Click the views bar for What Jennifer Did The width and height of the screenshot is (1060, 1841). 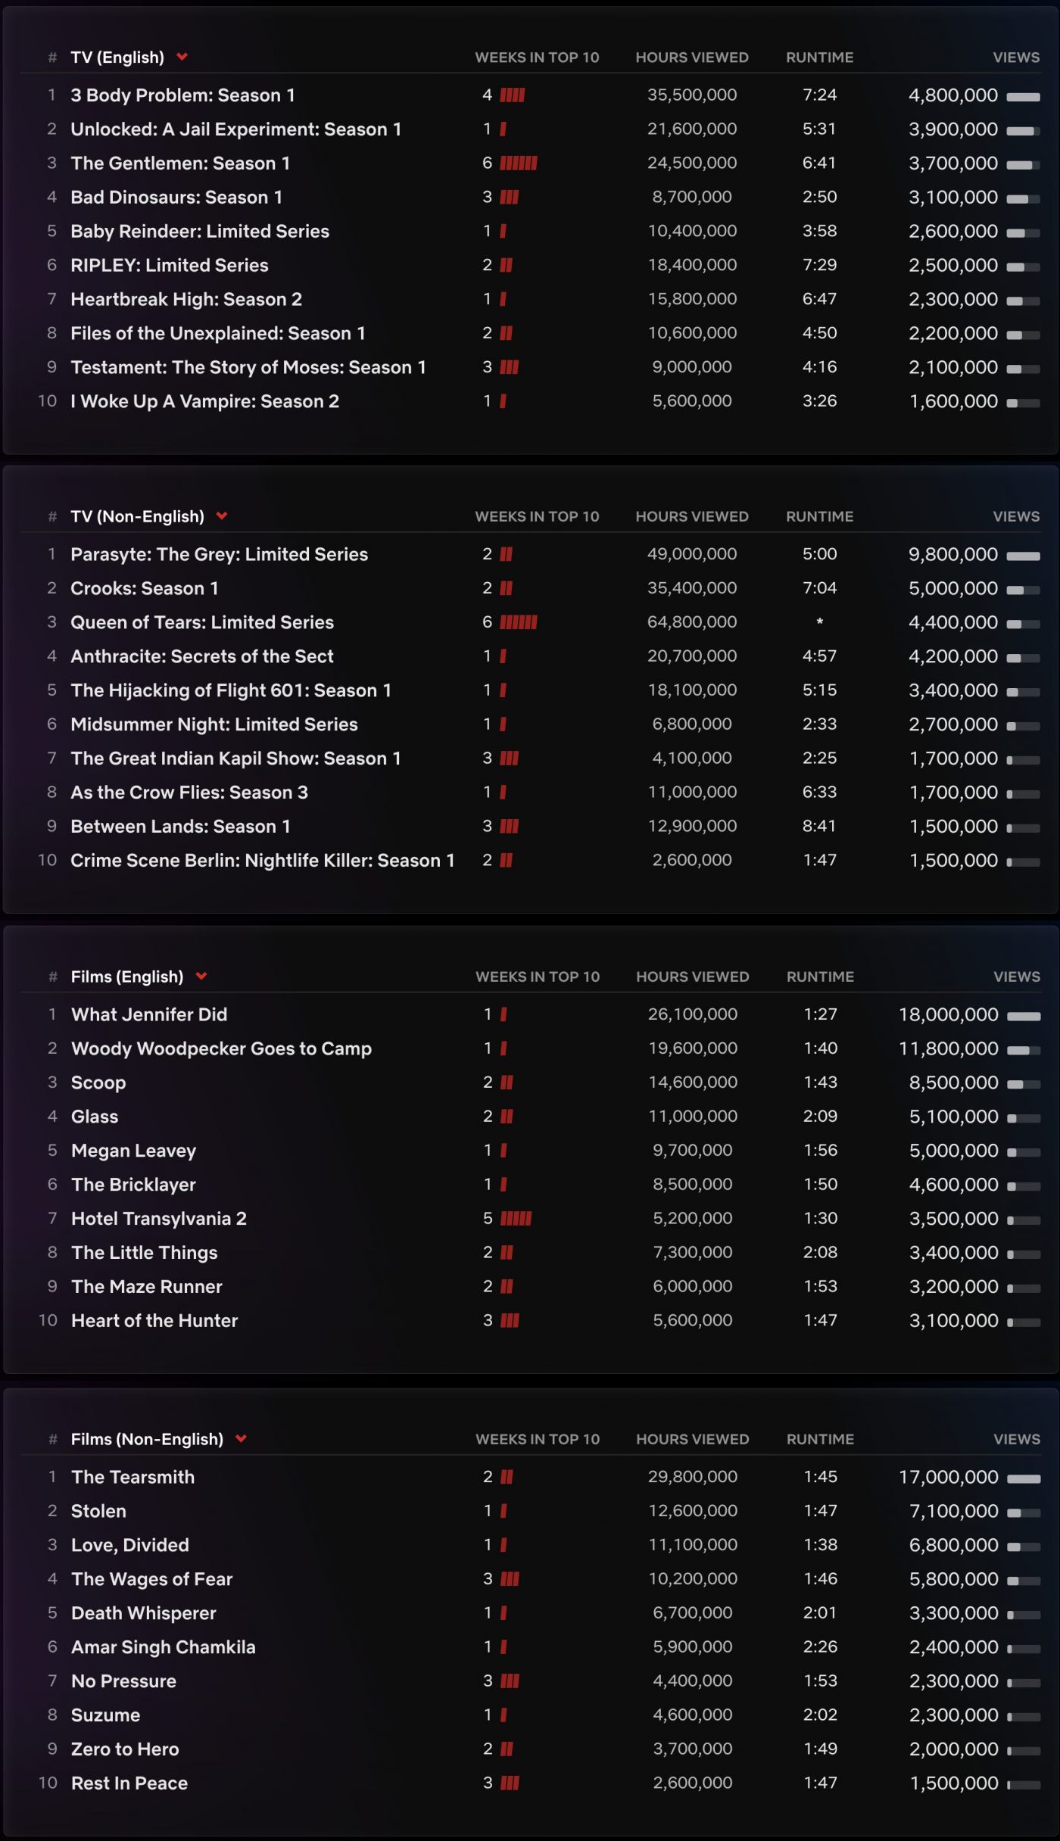pyautogui.click(x=1024, y=1017)
